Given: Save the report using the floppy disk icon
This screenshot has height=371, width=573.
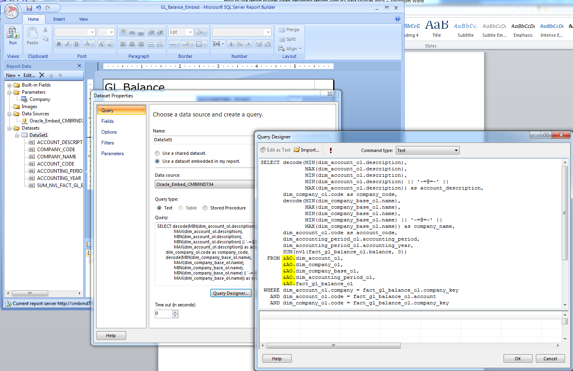Looking at the screenshot, I should 29,8.
